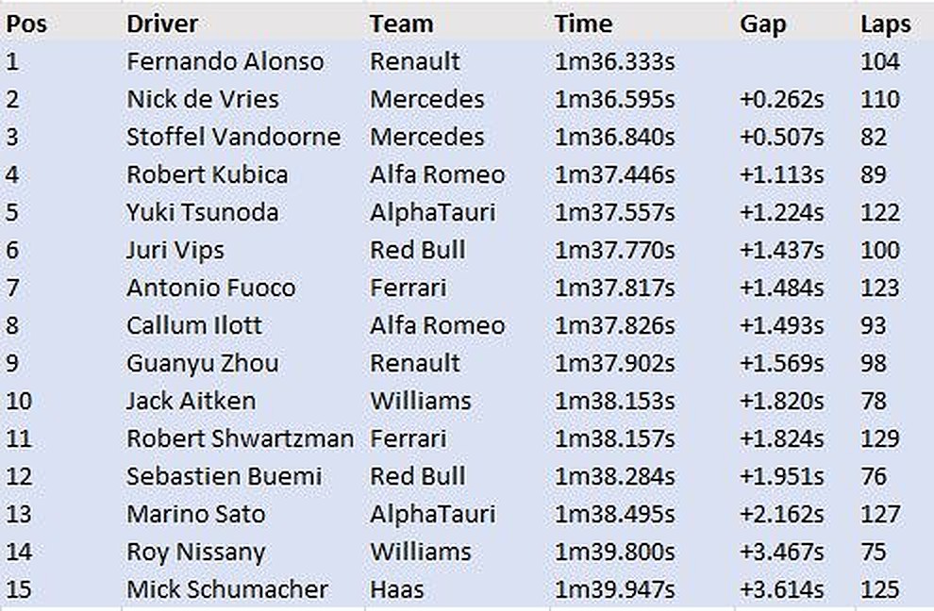Click the Team header cell

401,24
